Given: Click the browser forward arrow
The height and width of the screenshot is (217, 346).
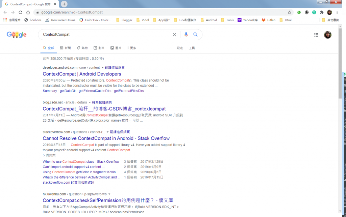Looking at the screenshot, I should tap(13, 12).
